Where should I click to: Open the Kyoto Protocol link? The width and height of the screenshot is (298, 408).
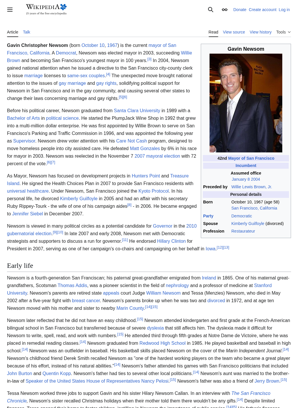(154, 191)
